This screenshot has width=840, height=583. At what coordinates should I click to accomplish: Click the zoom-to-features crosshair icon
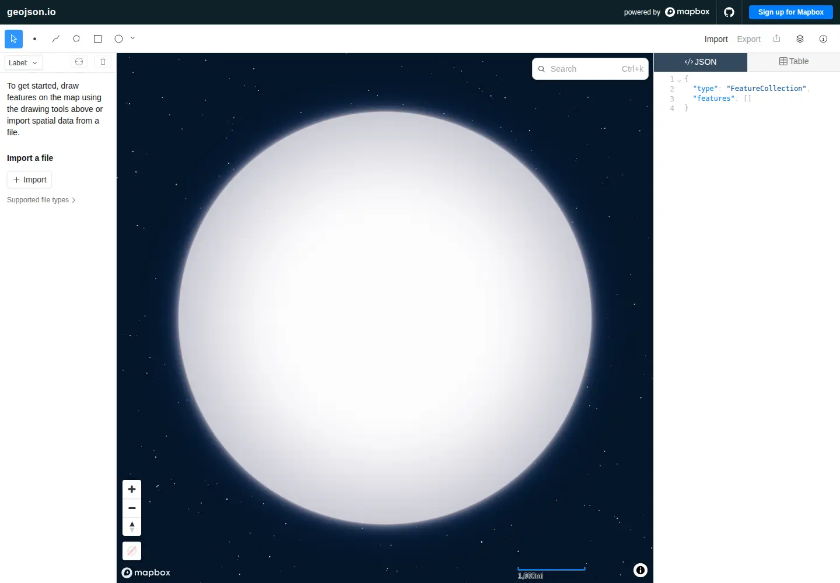pyautogui.click(x=79, y=61)
